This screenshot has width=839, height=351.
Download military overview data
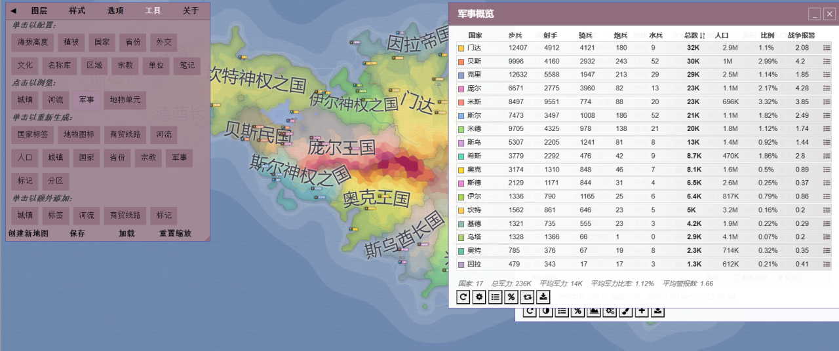tap(543, 297)
